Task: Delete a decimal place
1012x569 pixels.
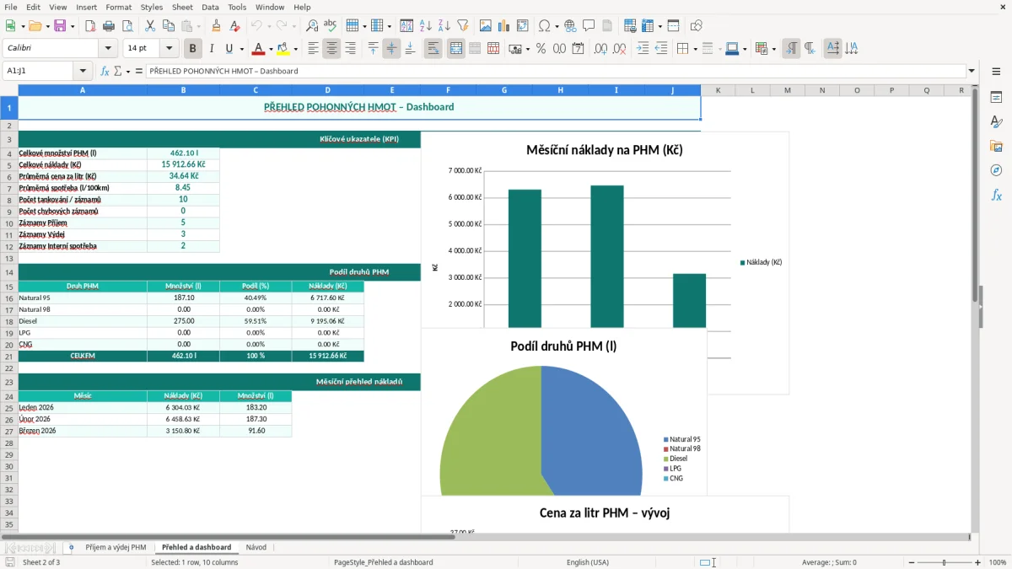Action: point(620,49)
